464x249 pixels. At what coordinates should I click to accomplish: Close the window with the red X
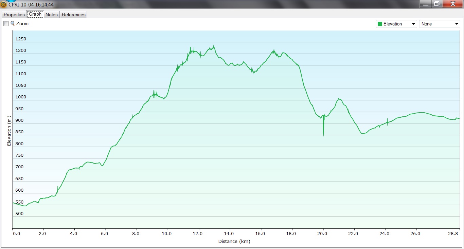click(452, 4)
